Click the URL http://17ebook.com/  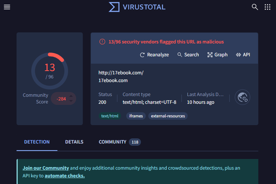(121, 73)
